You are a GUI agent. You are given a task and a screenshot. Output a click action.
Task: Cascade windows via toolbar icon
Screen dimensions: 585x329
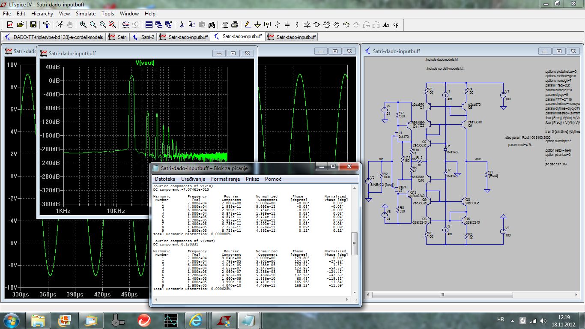point(159,24)
